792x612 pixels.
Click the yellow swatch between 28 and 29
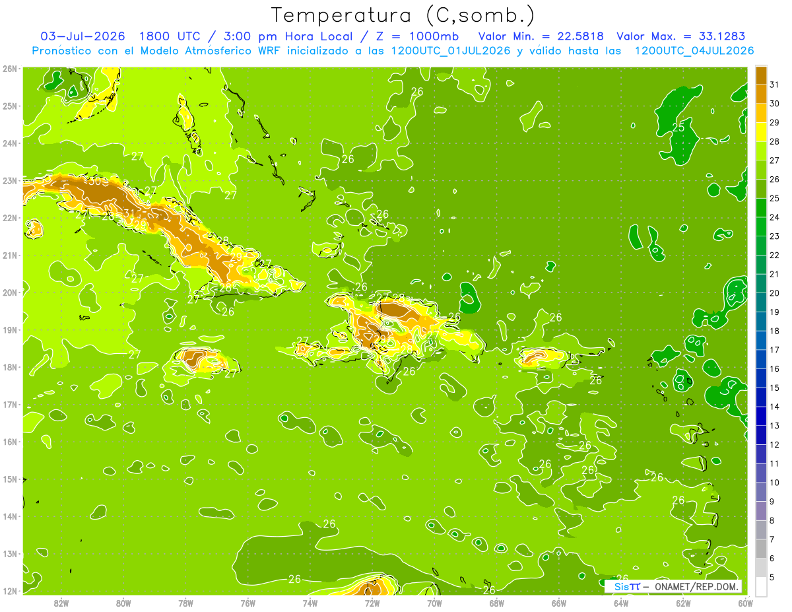761,131
